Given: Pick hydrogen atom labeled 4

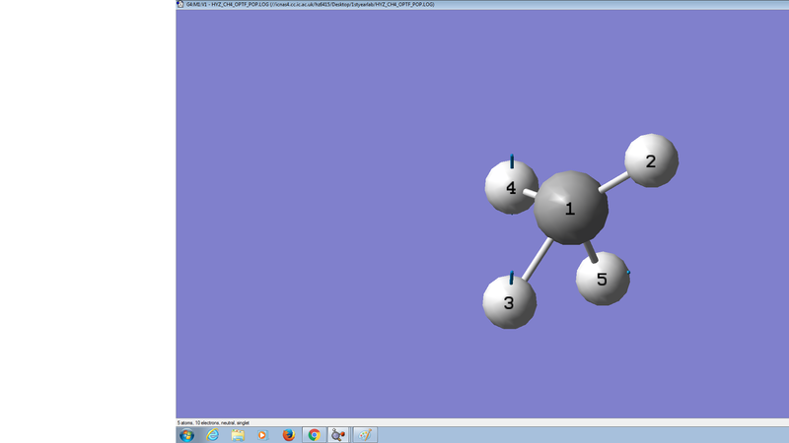Looking at the screenshot, I should [x=510, y=187].
